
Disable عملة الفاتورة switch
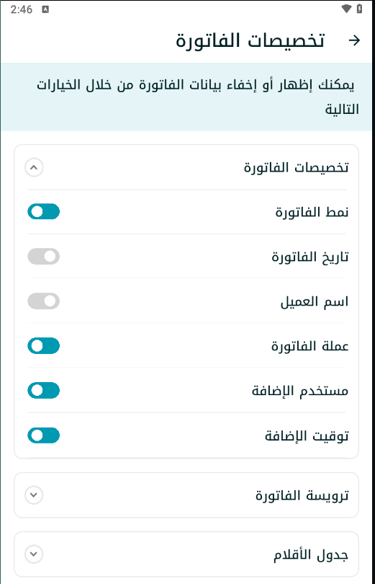click(x=43, y=345)
